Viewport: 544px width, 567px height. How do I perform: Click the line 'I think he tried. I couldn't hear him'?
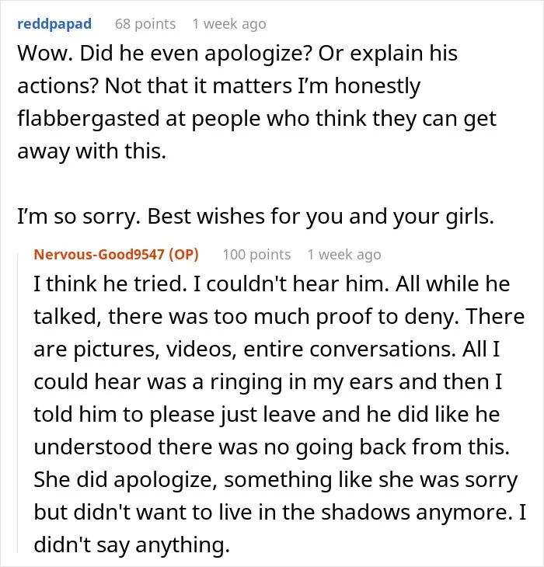click(x=272, y=283)
